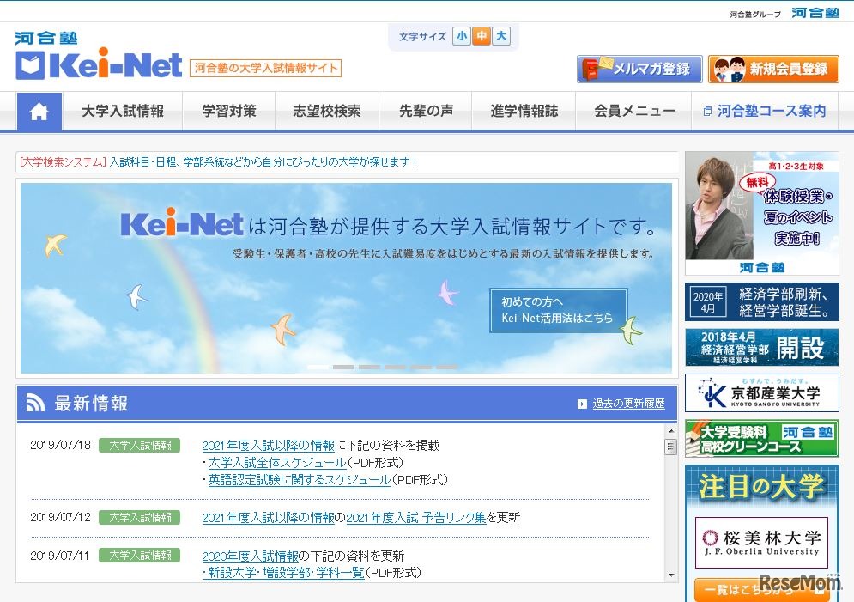Click the 桜美林大学 banner
This screenshot has height=602, width=854.
point(760,542)
